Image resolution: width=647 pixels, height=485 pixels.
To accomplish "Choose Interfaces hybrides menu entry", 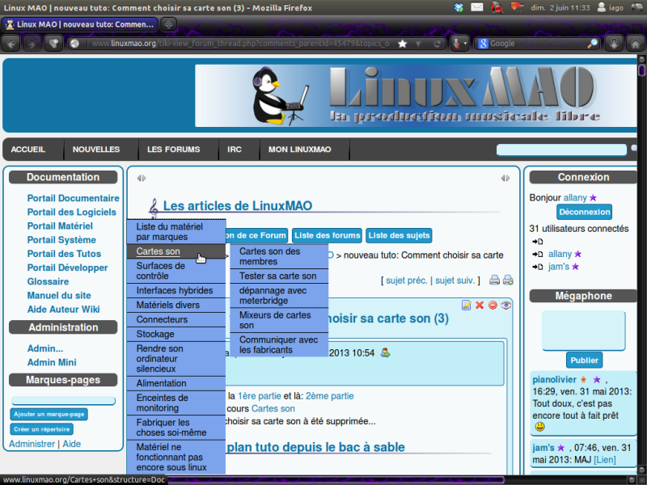I will click(x=175, y=290).
